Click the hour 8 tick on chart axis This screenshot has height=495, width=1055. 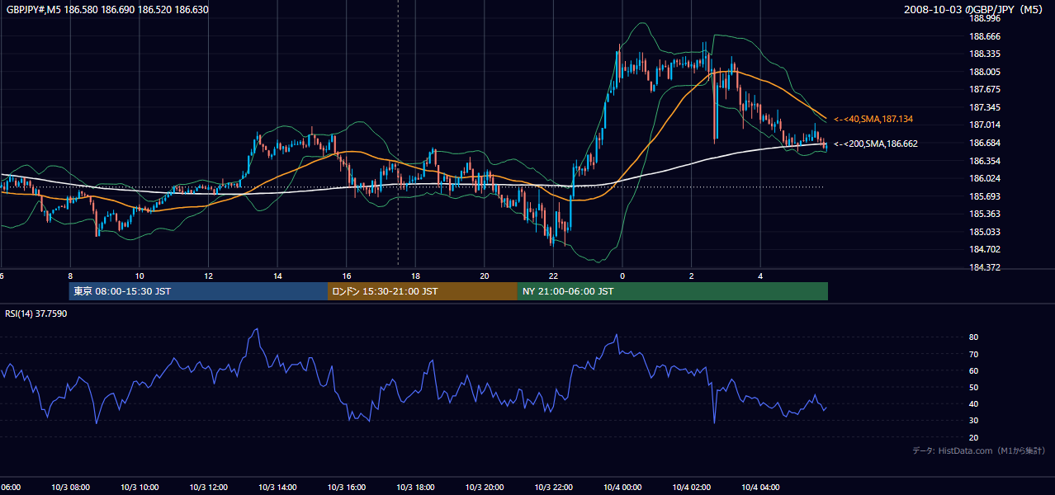tap(70, 276)
